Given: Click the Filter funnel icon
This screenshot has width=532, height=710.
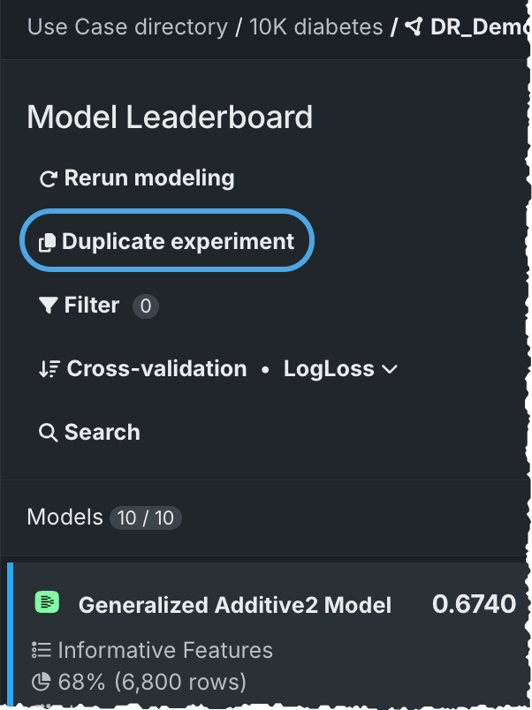Looking at the screenshot, I should tap(48, 306).
